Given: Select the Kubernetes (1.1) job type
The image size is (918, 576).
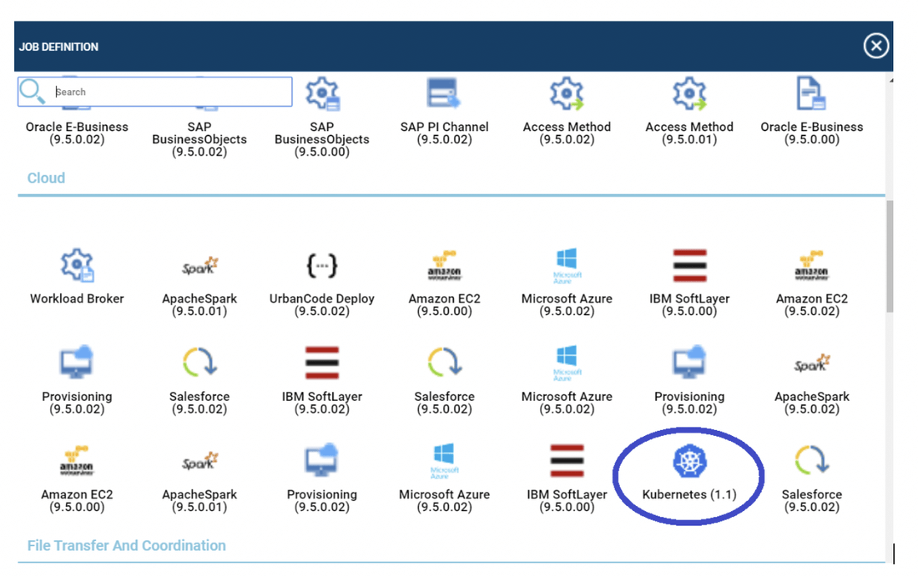Looking at the screenshot, I should coord(688,461).
